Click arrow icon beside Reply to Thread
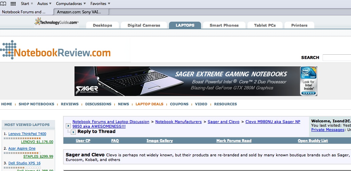The width and height of the screenshot is (351, 171). pos(73,132)
